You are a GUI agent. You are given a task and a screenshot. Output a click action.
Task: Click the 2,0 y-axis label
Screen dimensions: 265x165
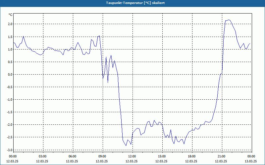(10, 24)
